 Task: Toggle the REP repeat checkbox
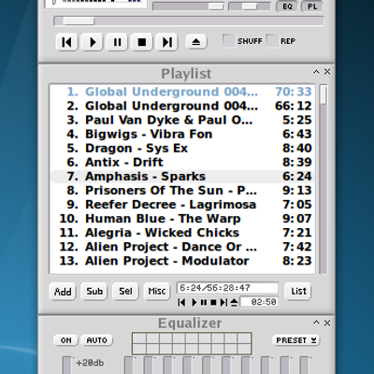[272, 41]
